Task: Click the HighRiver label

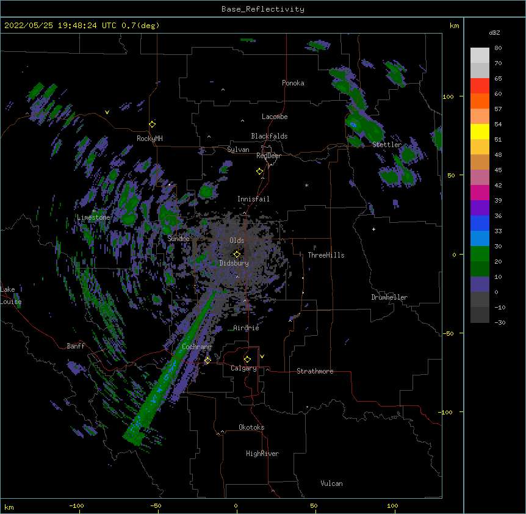Action: point(262,454)
